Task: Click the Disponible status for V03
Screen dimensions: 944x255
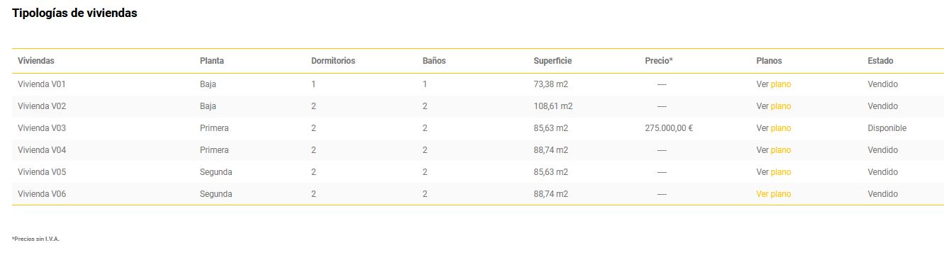Action: (887, 128)
